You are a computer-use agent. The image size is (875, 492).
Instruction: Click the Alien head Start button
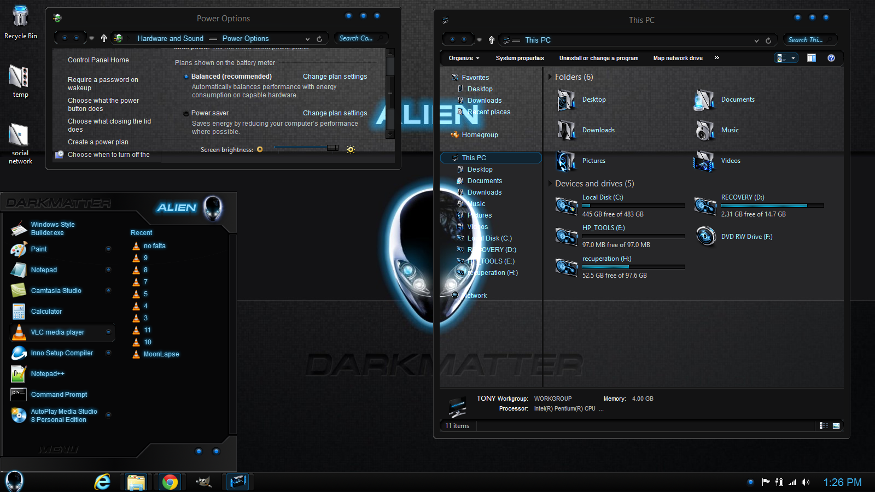[15, 482]
